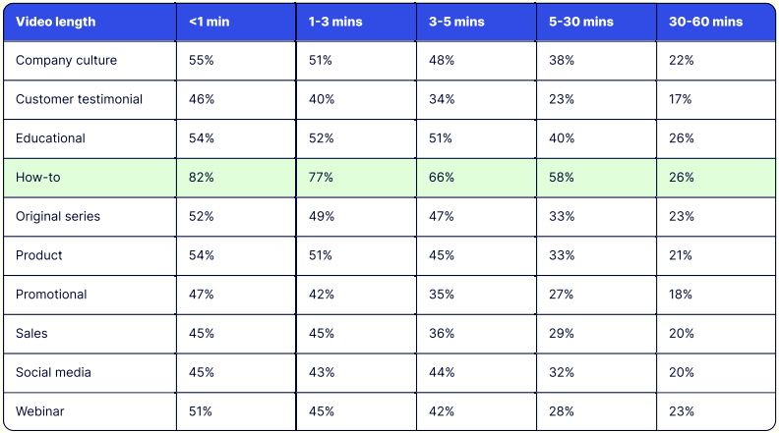Select the Sales row label
779x433 pixels.
[x=32, y=334]
